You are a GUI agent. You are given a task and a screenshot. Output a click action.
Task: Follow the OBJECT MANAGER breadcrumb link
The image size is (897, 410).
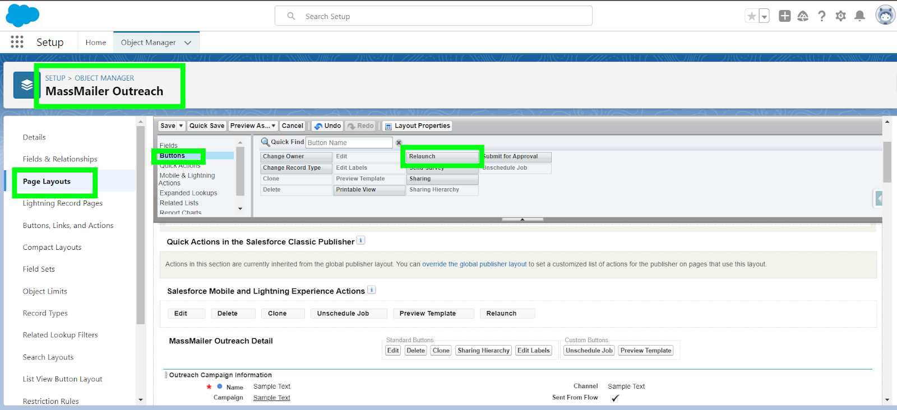point(104,78)
